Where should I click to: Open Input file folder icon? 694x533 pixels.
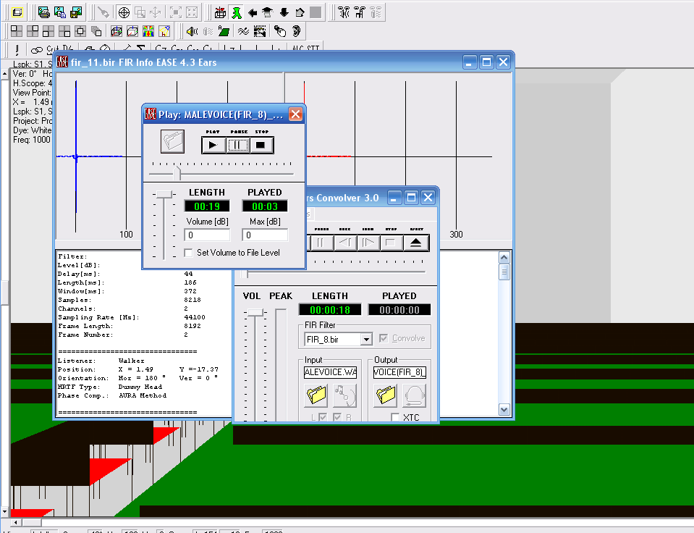[x=316, y=395]
